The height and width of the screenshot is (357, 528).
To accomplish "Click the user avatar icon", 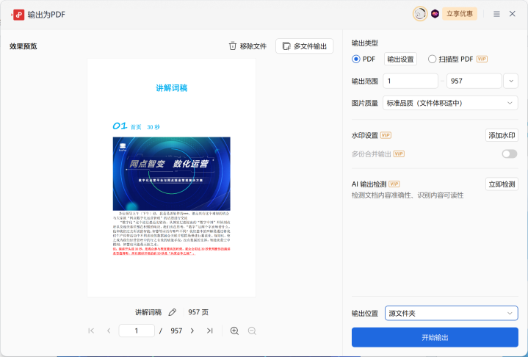I will point(420,14).
